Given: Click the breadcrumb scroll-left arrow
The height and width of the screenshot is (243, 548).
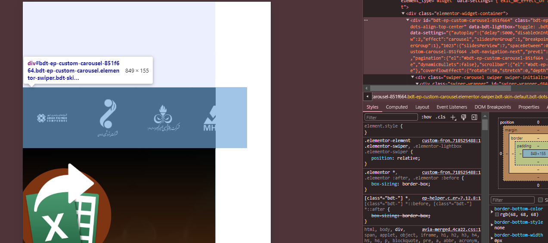Looking at the screenshot, I should (x=367, y=97).
